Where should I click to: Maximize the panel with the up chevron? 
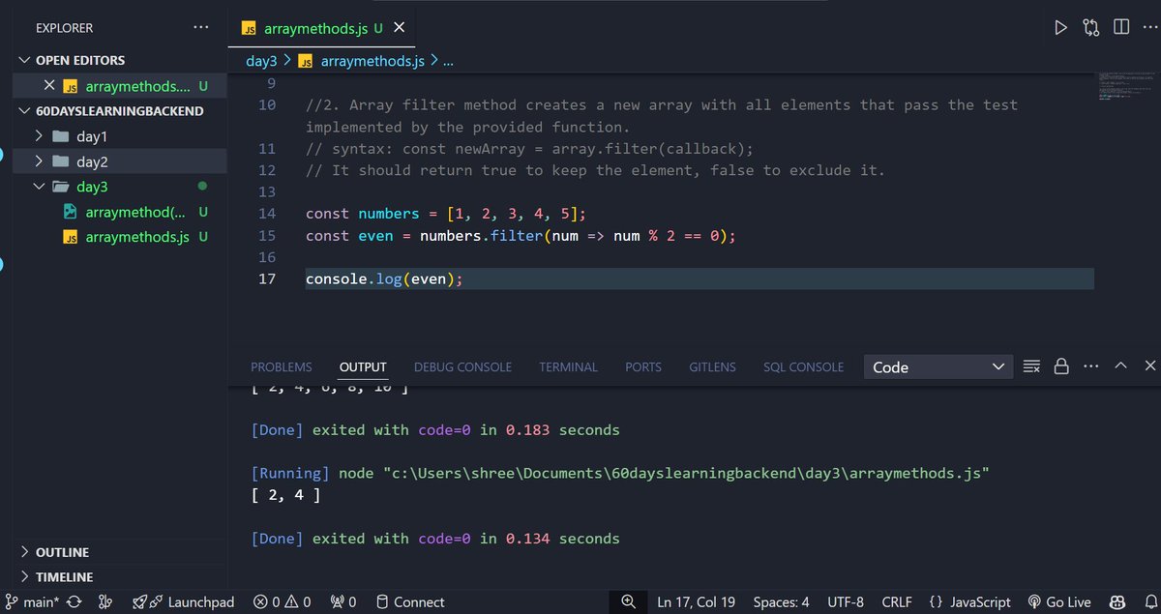click(x=1120, y=366)
